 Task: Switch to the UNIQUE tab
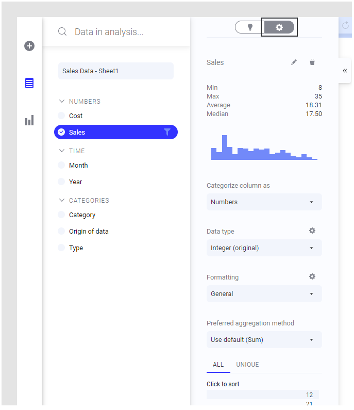[247, 365]
